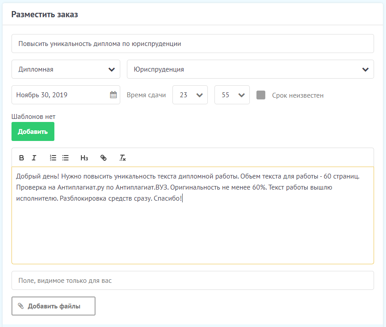Viewport: 386px width, 327px height.
Task: Click inside the order description text area
Action: (192, 230)
